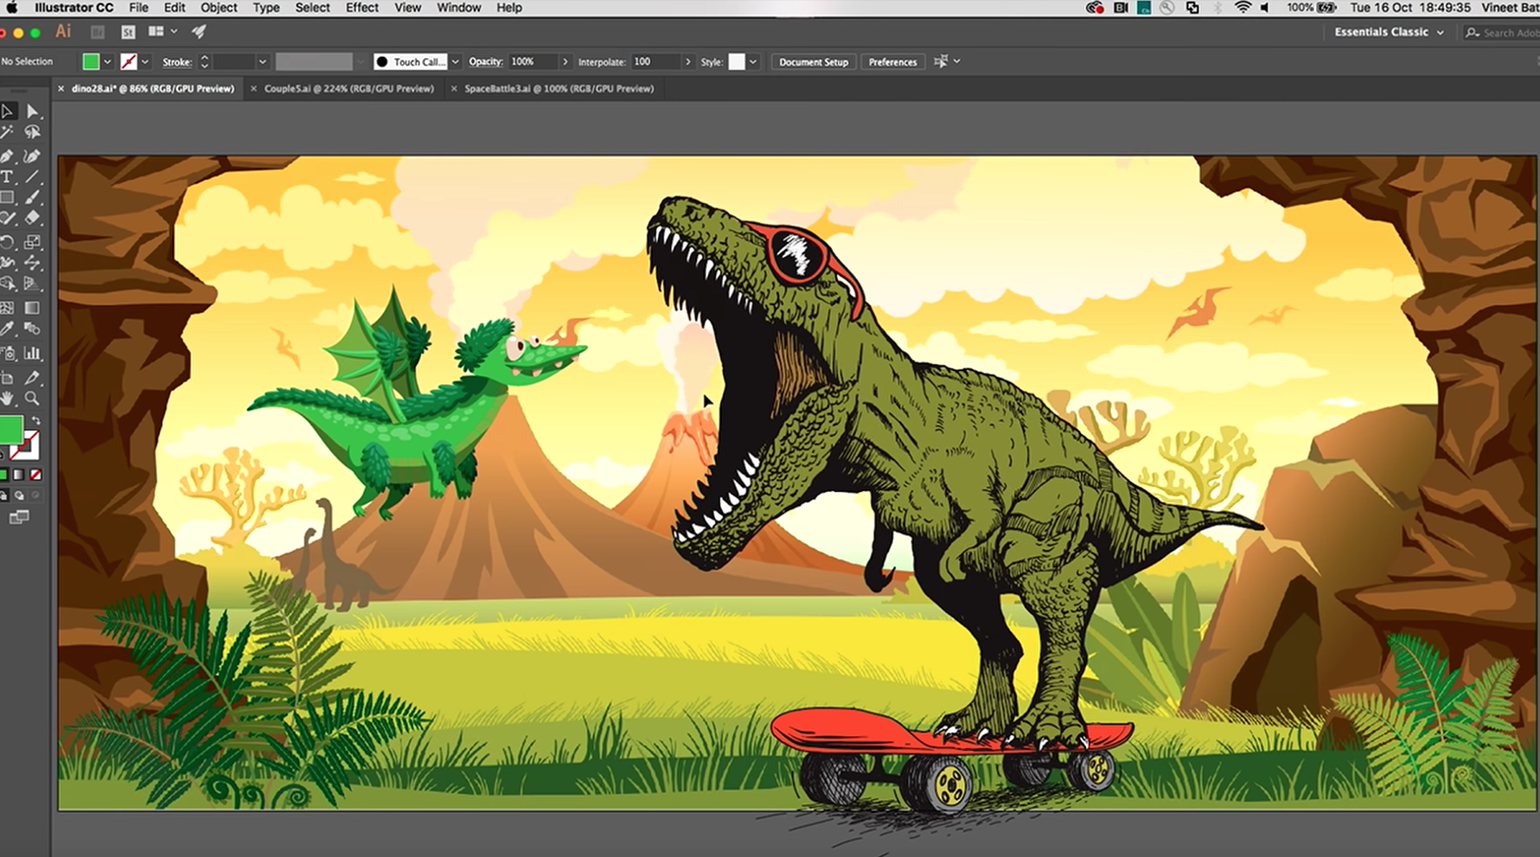Open the fill color dropdown arrow
This screenshot has height=857, width=1540.
point(107,62)
